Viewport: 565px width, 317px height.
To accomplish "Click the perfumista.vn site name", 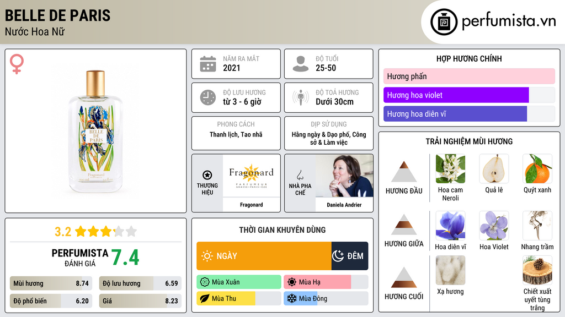I will click(509, 21).
